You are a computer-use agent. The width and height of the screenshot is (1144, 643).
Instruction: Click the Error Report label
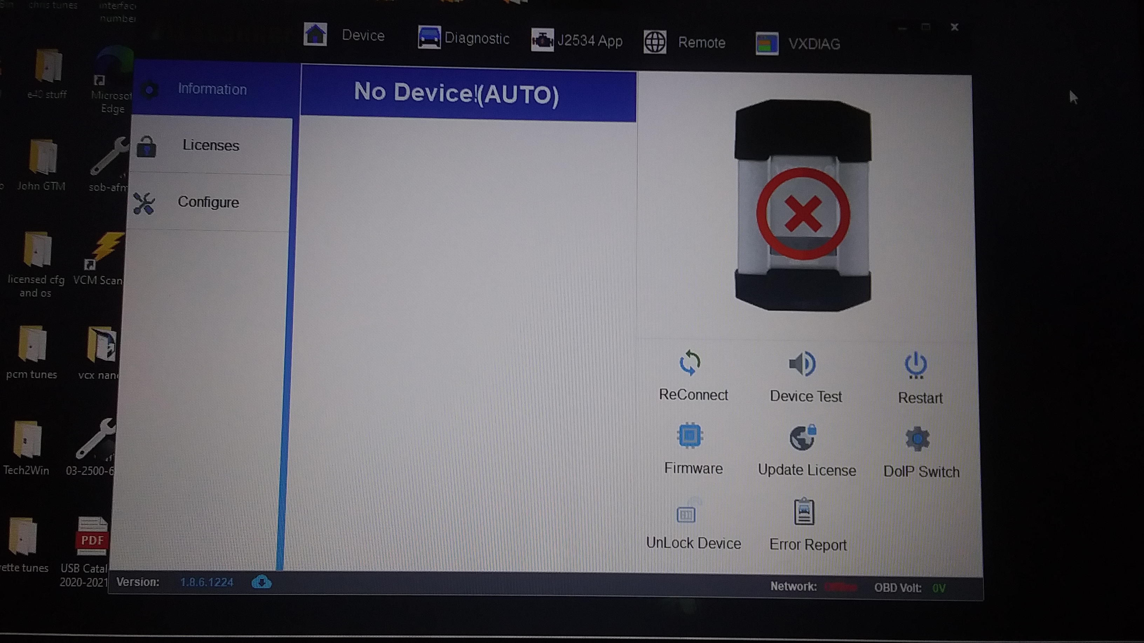[x=808, y=545]
